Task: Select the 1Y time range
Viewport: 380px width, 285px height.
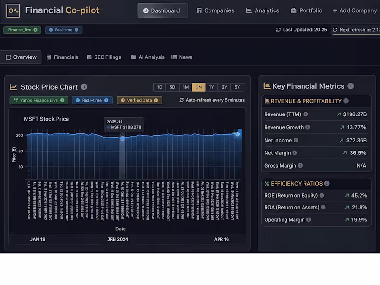Action: [x=211, y=87]
